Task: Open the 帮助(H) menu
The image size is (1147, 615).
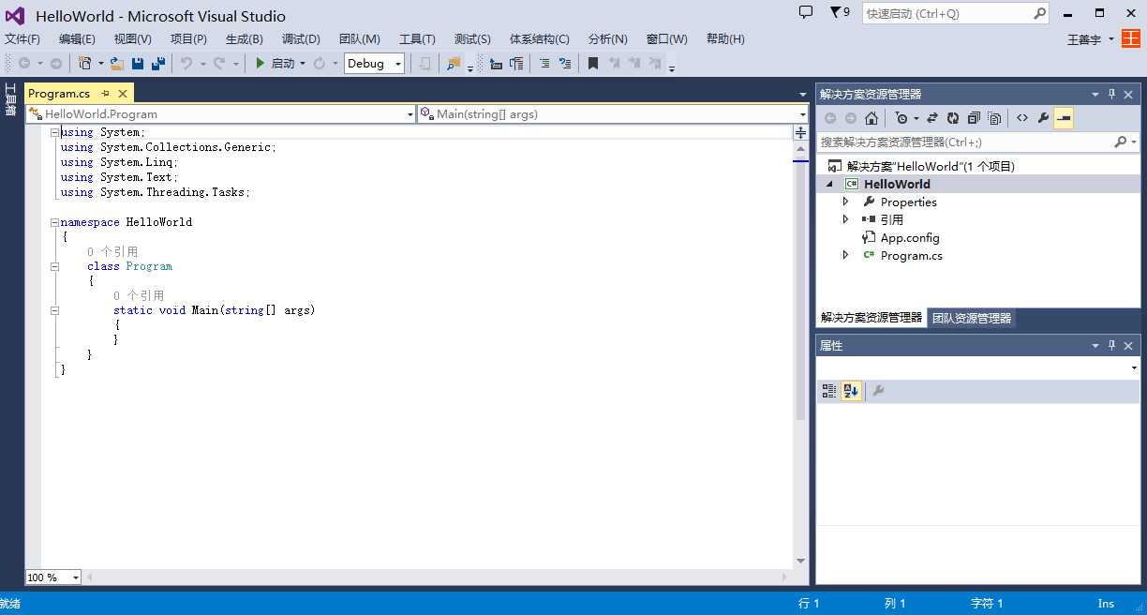Action: tap(725, 38)
